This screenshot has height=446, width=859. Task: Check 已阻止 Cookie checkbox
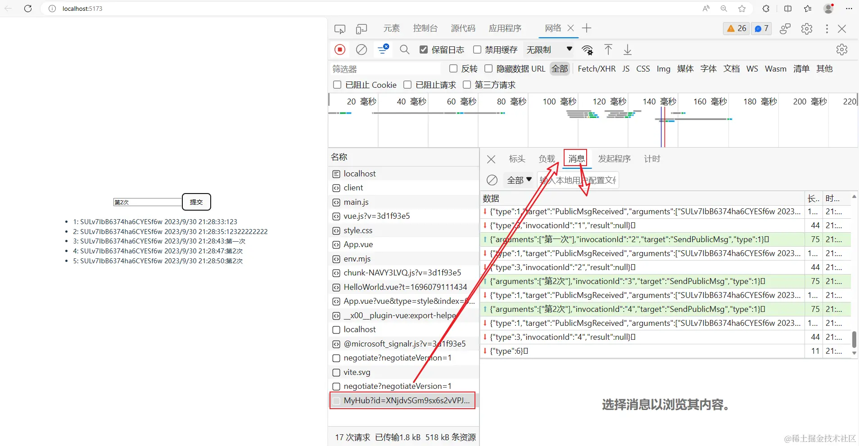point(337,85)
